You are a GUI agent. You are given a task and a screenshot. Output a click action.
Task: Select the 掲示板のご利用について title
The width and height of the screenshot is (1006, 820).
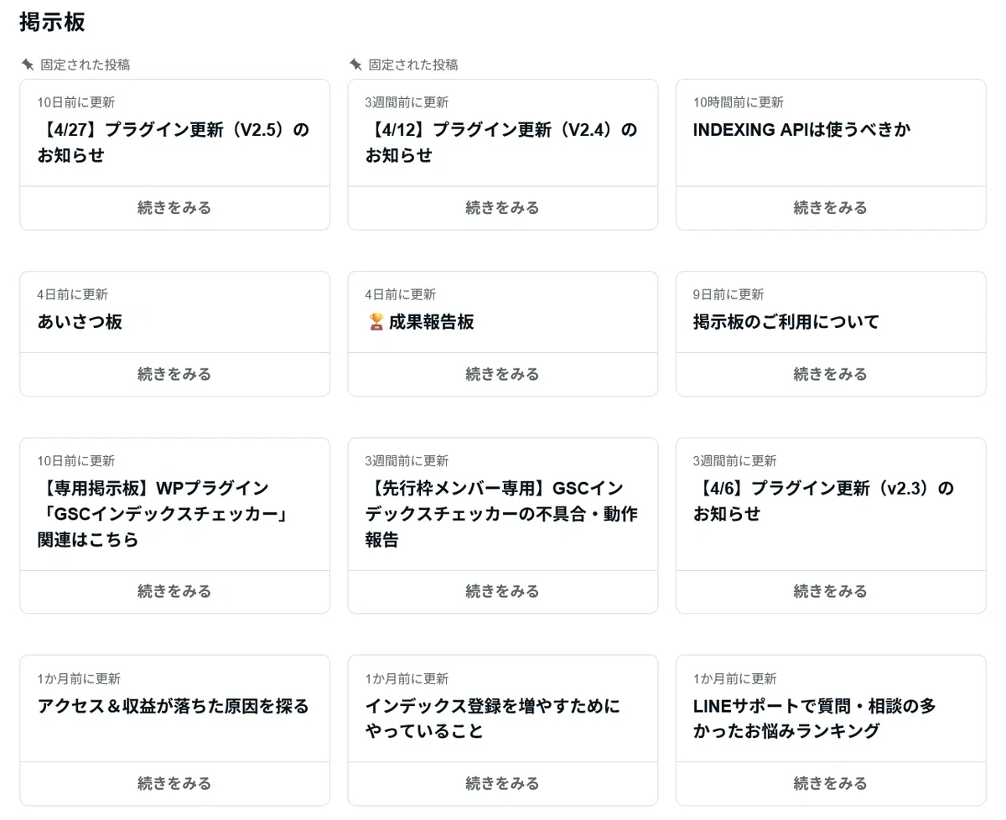tap(786, 322)
